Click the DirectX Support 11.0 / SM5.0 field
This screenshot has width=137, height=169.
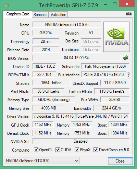115,83
